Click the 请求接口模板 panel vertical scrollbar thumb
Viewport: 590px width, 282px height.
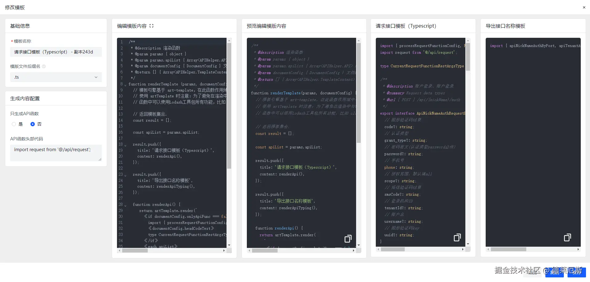pyautogui.click(x=468, y=57)
